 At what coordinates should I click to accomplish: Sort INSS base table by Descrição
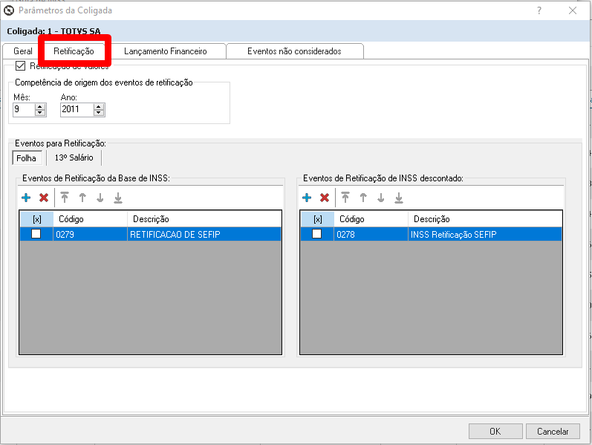pos(204,219)
